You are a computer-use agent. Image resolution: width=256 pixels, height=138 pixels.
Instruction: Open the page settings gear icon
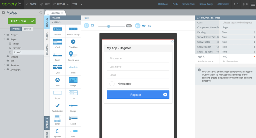(172, 41)
